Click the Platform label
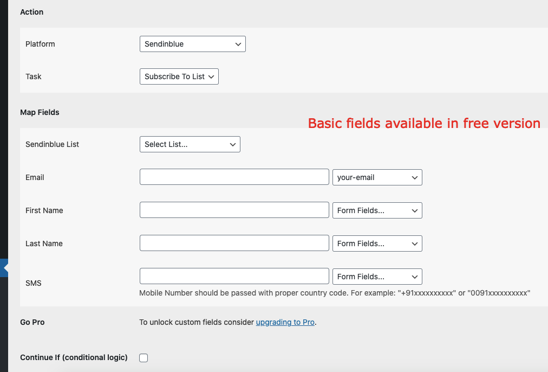This screenshot has width=548, height=372. [40, 44]
